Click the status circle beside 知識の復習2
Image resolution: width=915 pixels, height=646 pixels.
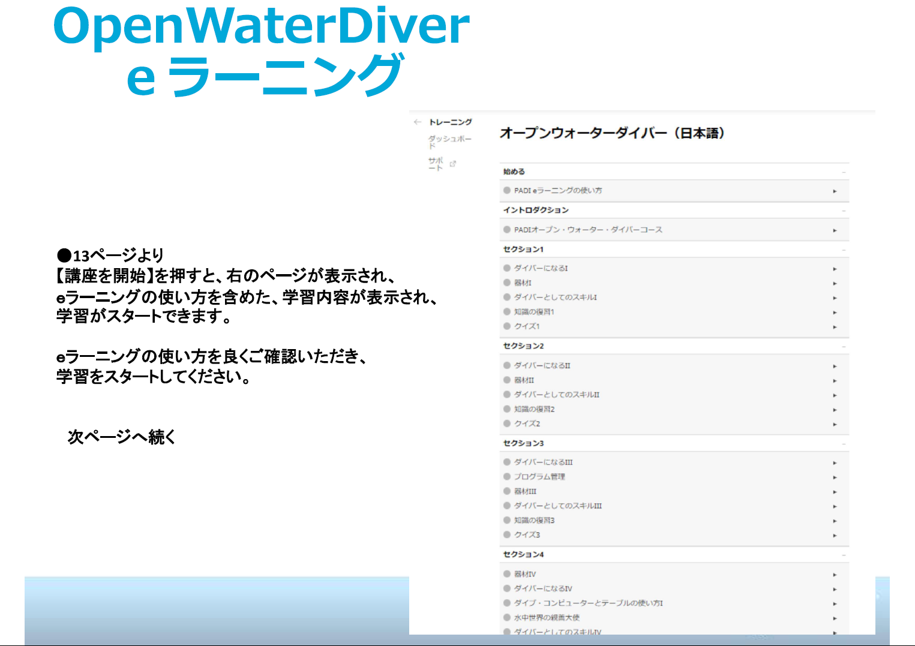[507, 409]
